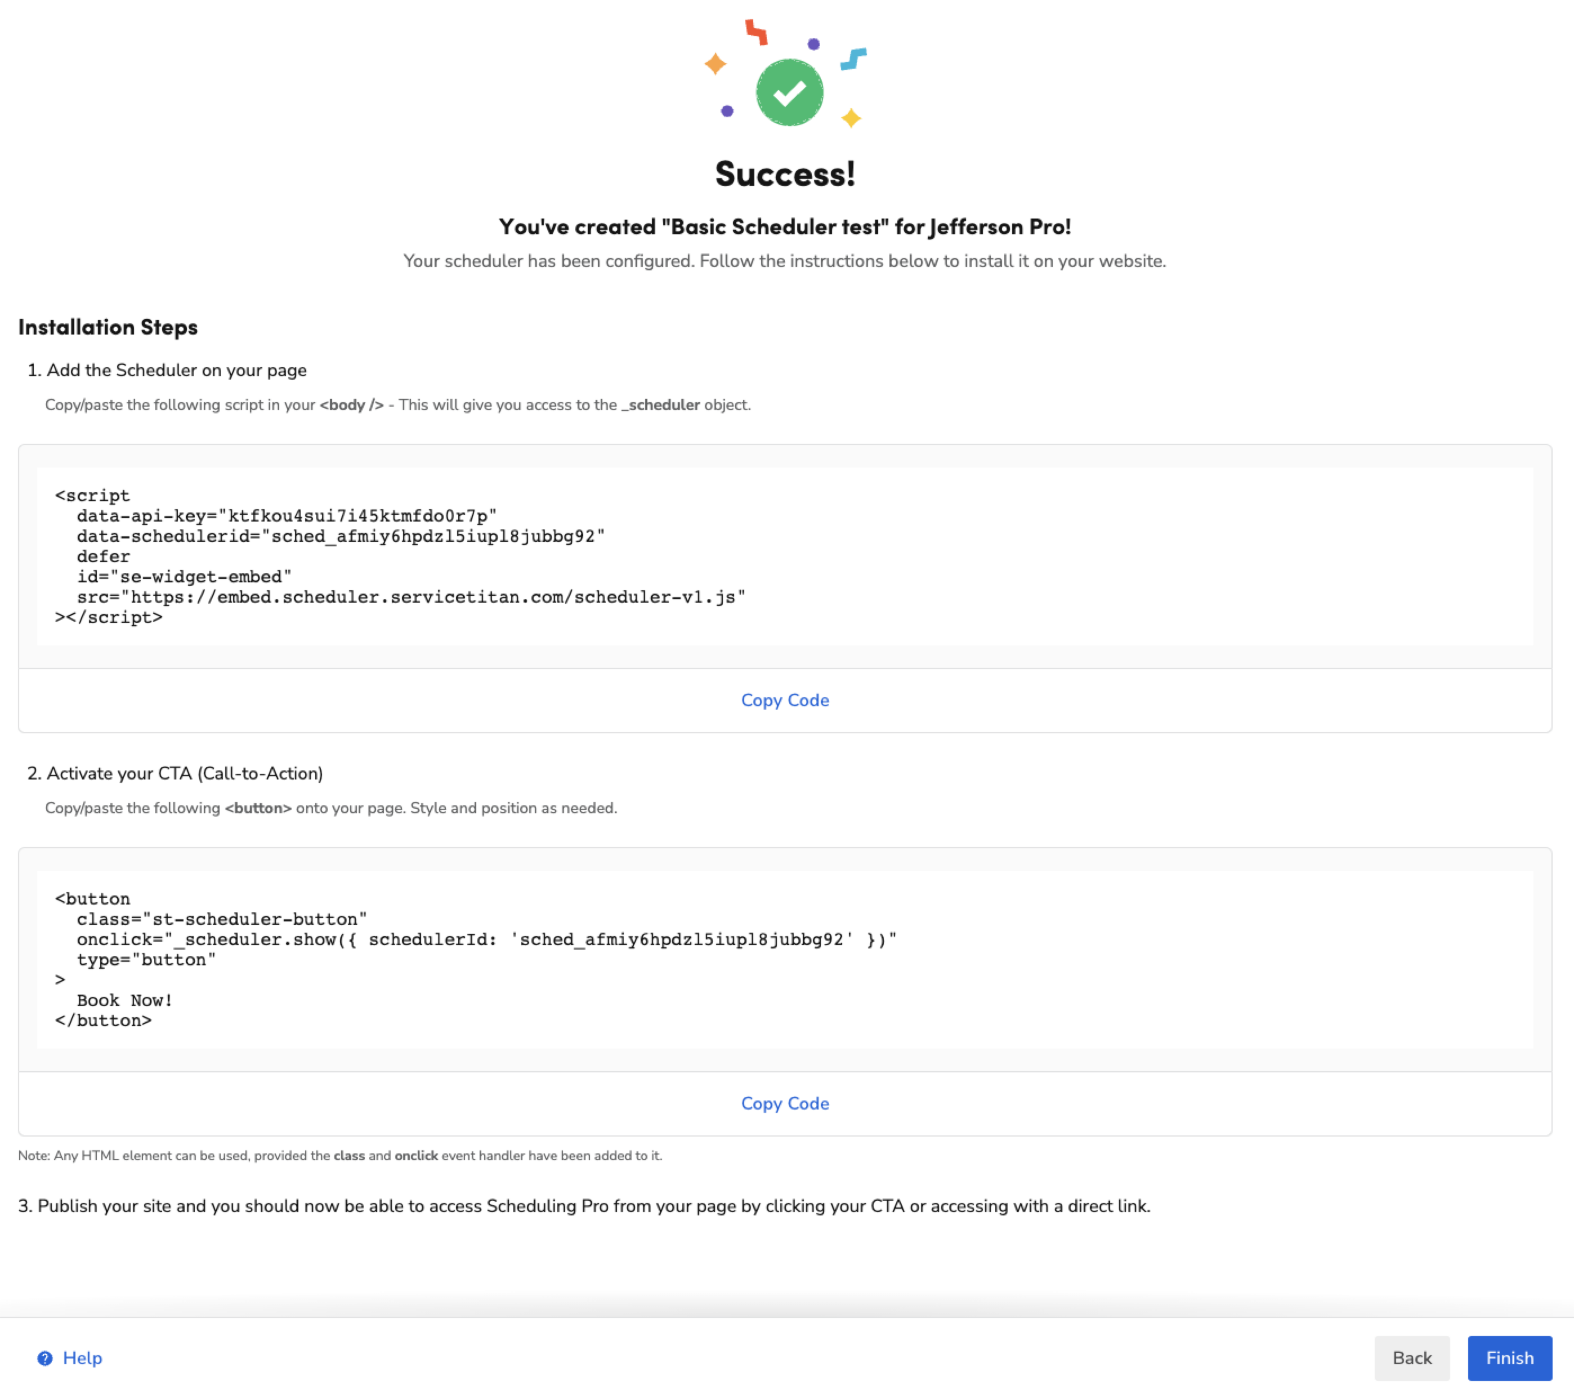Click step 2 Activate your CTA title
This screenshot has height=1390, width=1574.
click(185, 773)
